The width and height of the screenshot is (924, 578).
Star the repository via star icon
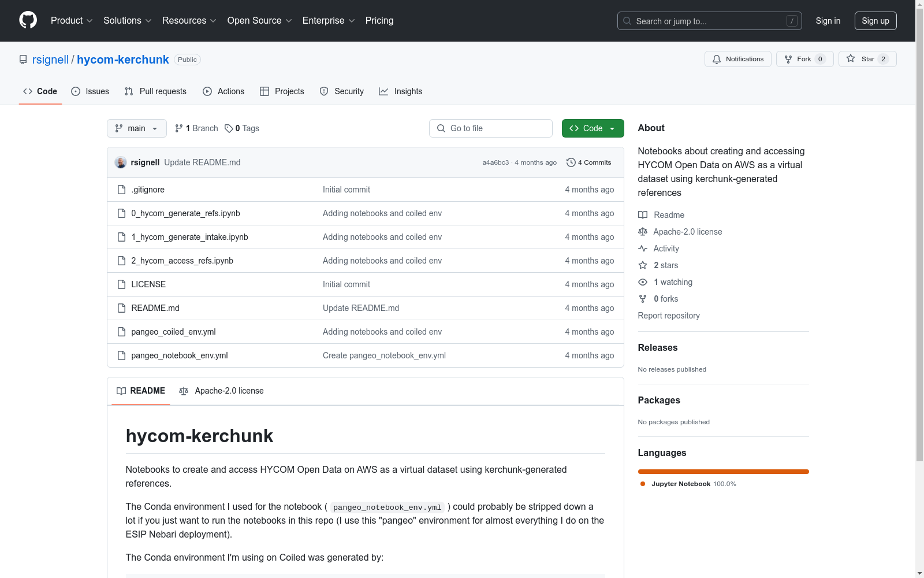coord(851,58)
